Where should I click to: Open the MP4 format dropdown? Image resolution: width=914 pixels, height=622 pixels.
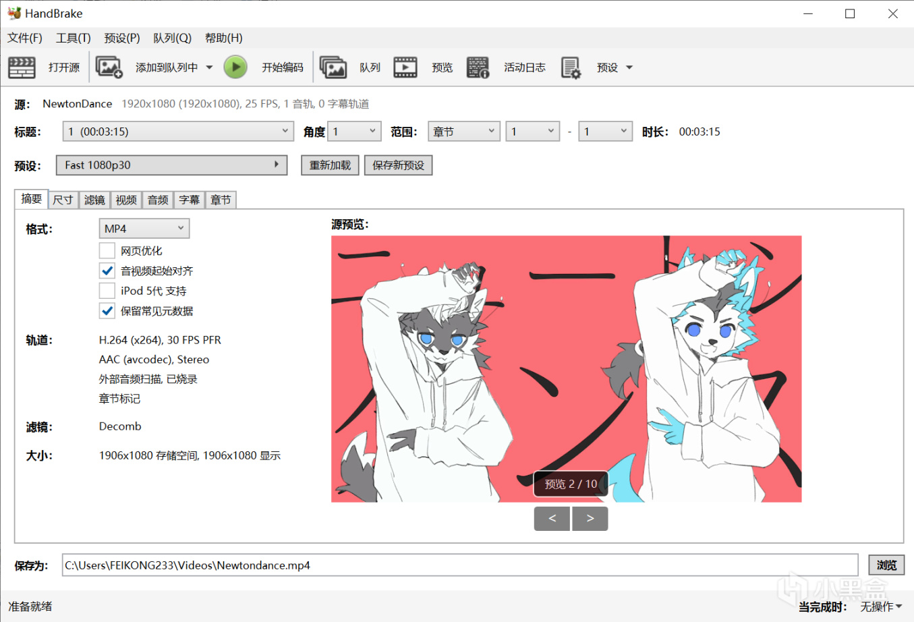(144, 229)
